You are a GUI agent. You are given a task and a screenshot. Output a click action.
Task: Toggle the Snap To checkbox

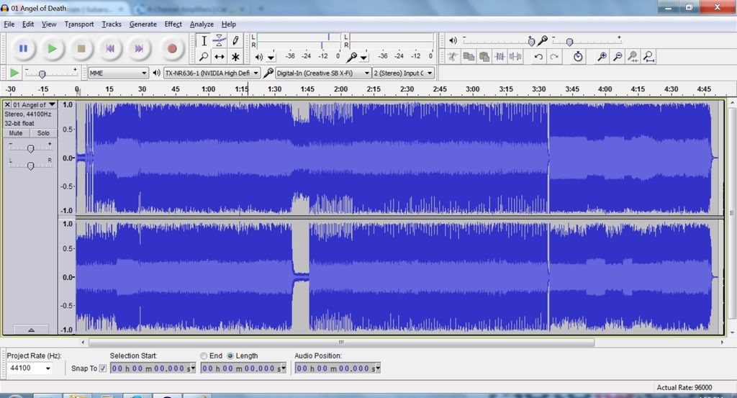point(102,368)
